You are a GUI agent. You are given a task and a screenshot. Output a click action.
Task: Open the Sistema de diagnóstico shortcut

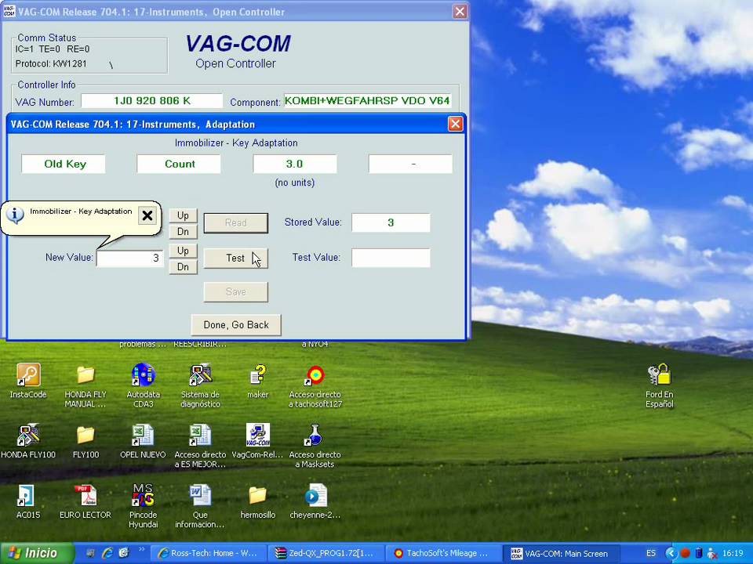coord(200,385)
